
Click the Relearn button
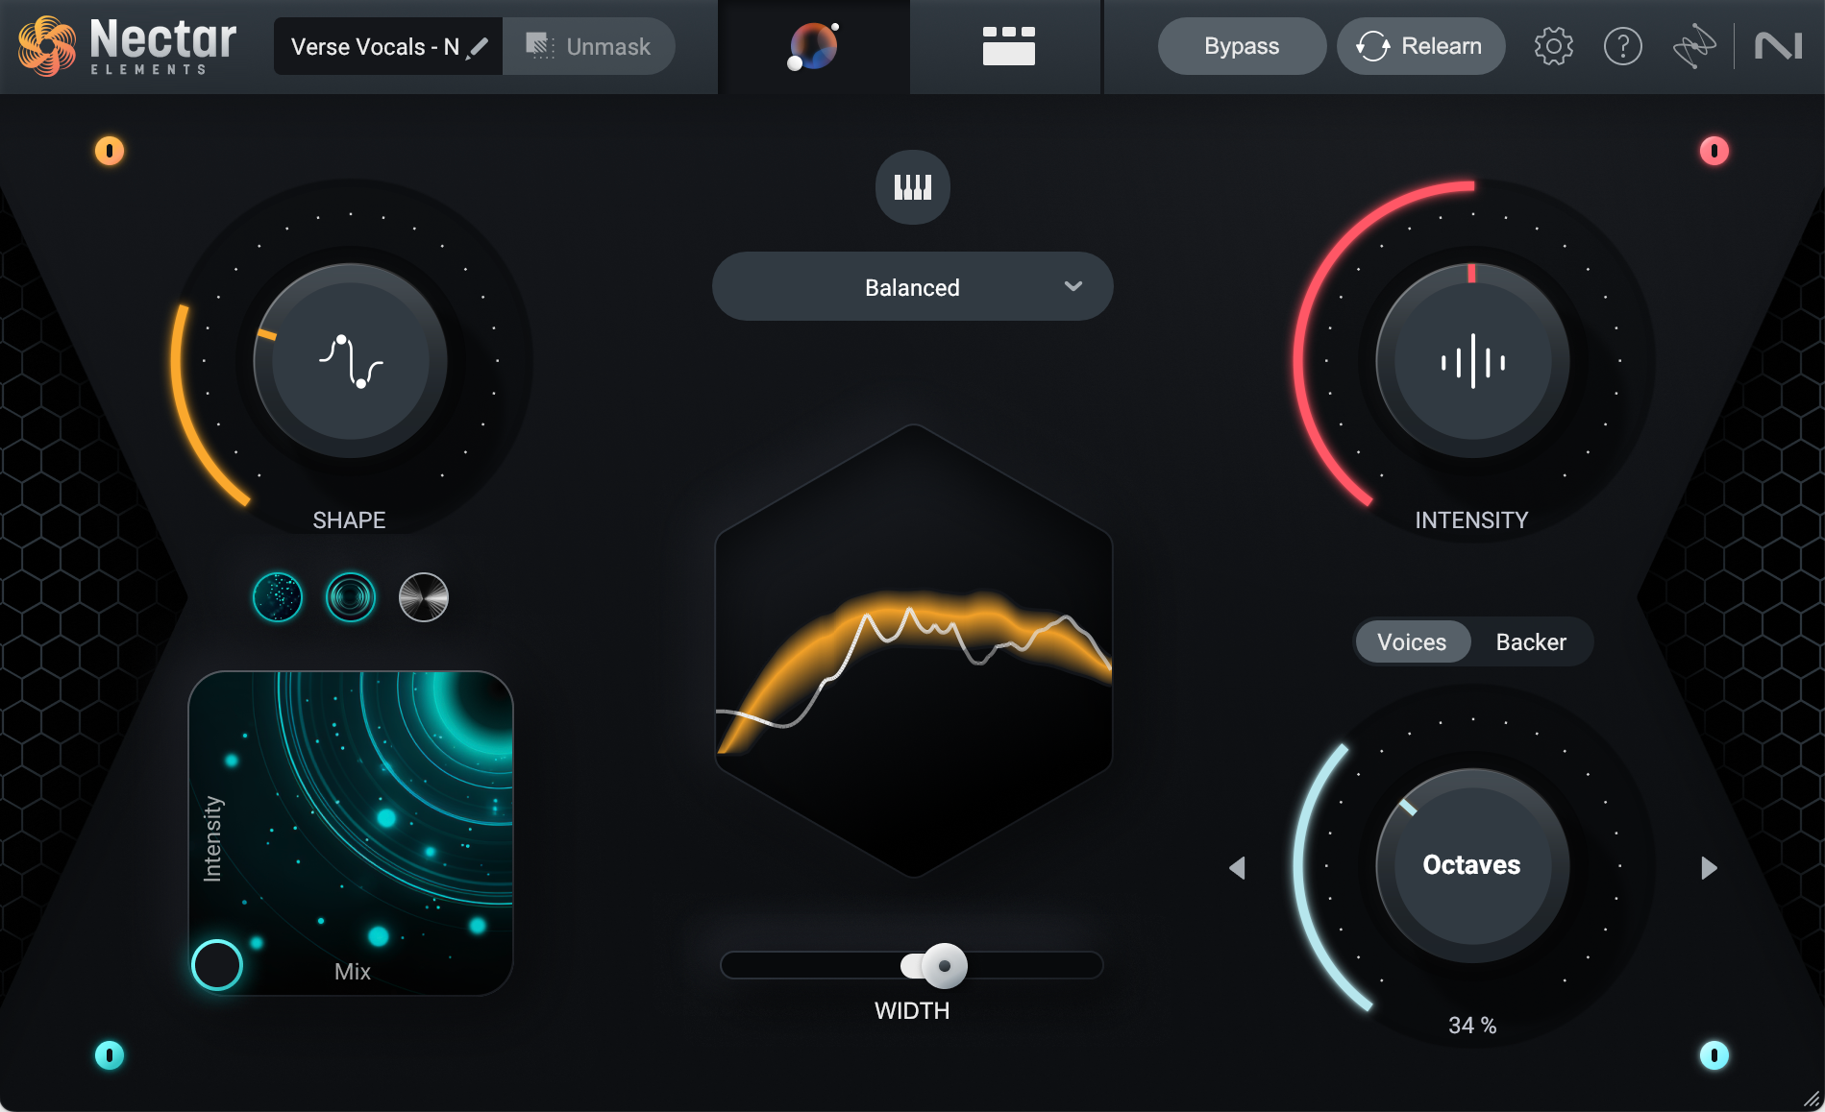coord(1420,45)
